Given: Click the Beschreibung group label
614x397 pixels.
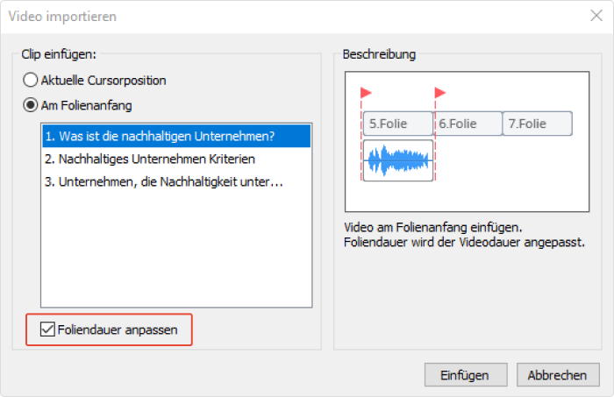Looking at the screenshot, I should pos(379,54).
